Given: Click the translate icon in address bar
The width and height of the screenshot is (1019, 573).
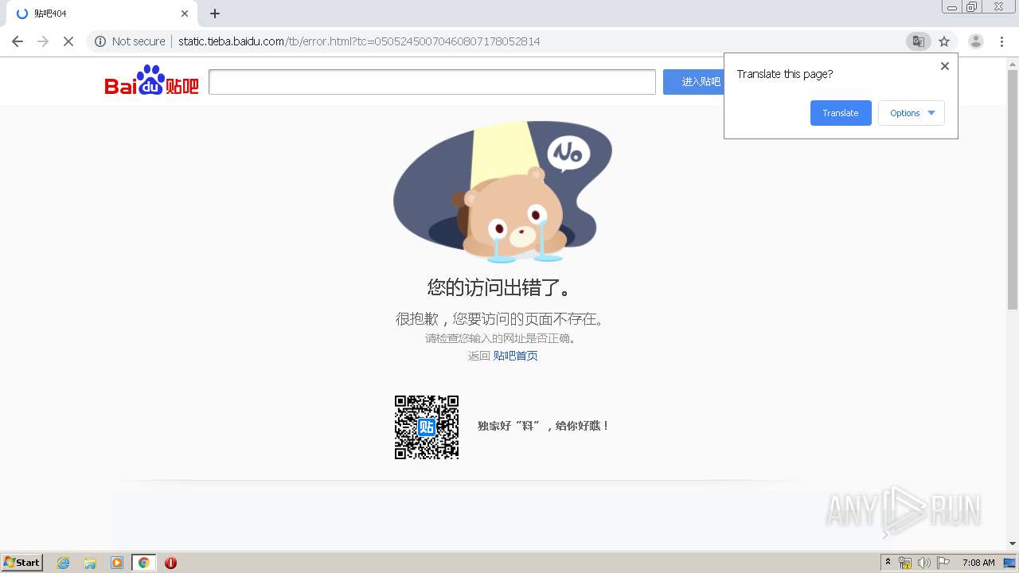Looking at the screenshot, I should 918,41.
